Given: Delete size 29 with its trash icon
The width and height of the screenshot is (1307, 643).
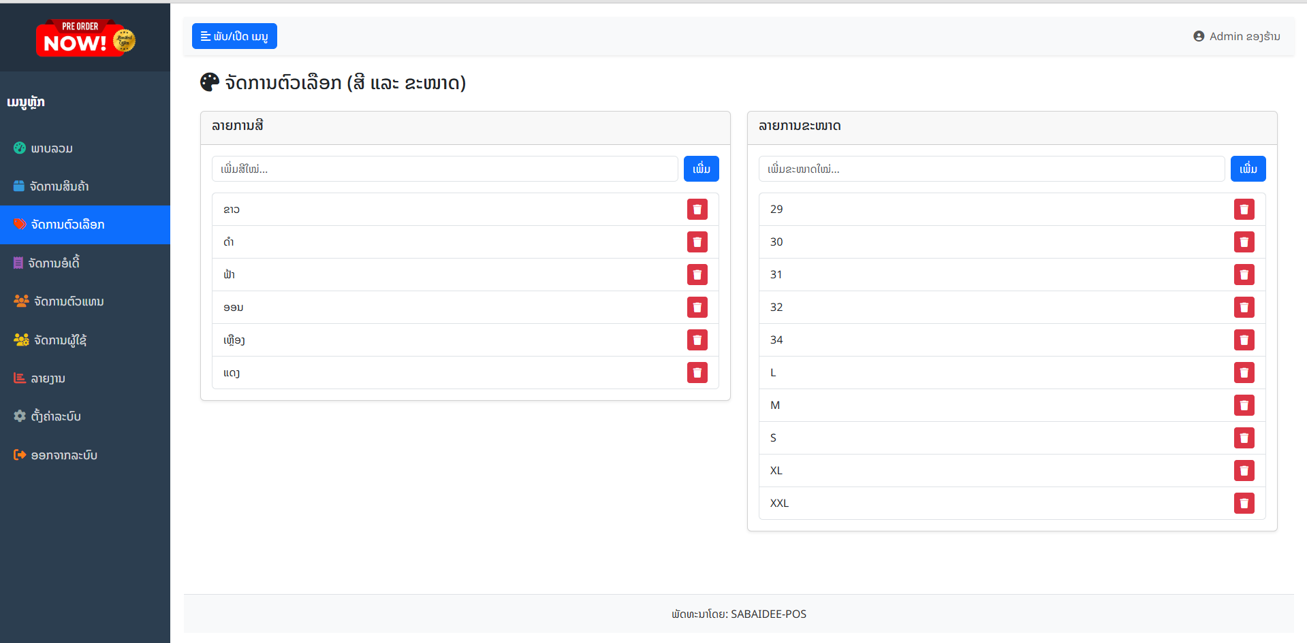Looking at the screenshot, I should pos(1244,210).
